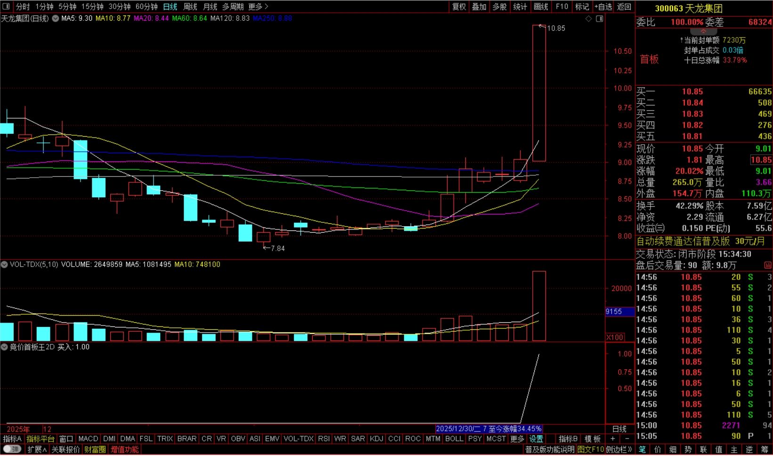Click the 复权 adjustment button
Screen dimensions: 773x456
tap(459, 7)
